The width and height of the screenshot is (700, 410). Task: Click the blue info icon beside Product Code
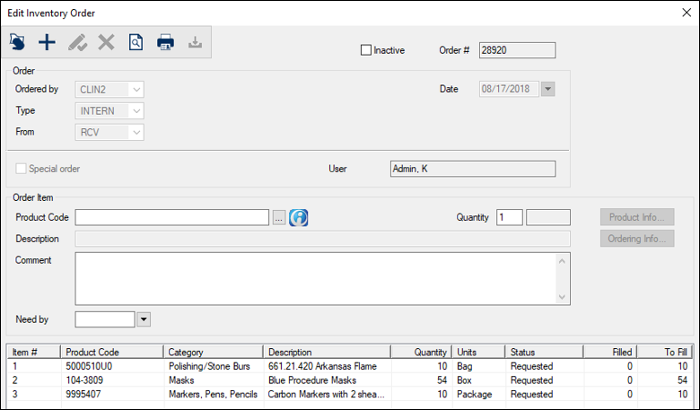click(299, 218)
